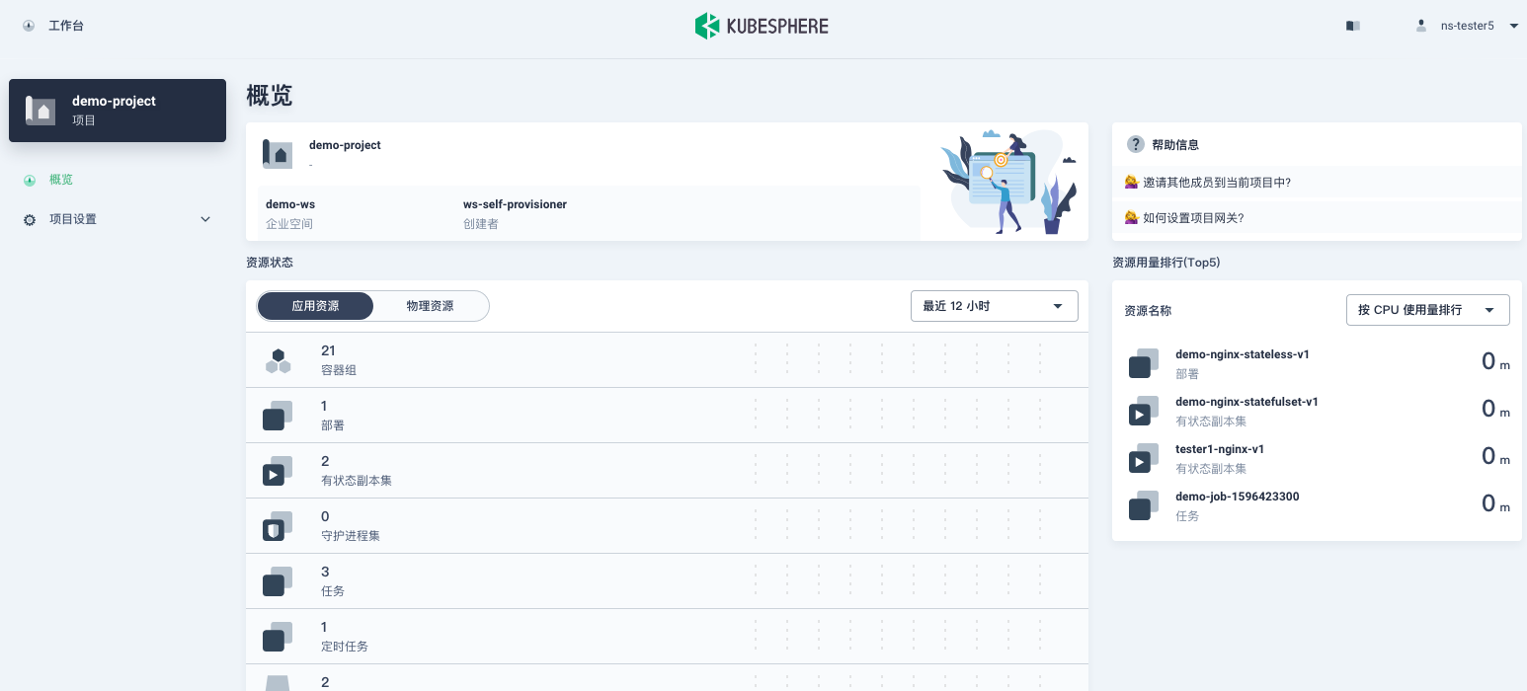Click the 部署 deployment icon in resource list
1527x691 pixels.
[x=278, y=416]
